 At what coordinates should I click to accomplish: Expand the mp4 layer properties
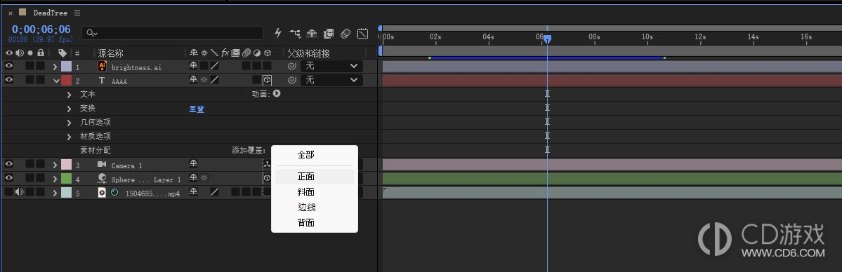click(55, 193)
